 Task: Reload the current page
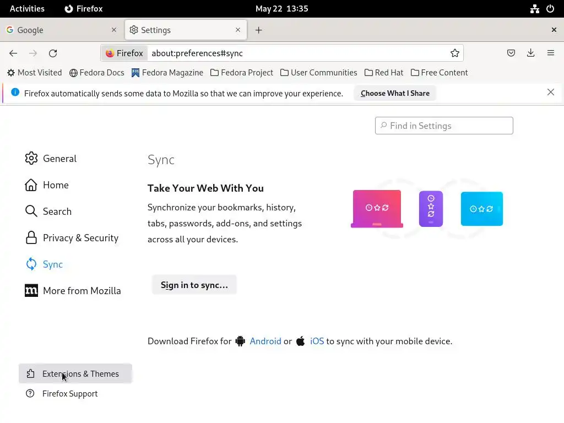[53, 53]
